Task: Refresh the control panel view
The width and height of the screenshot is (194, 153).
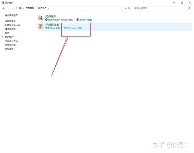Action: click(x=129, y=8)
